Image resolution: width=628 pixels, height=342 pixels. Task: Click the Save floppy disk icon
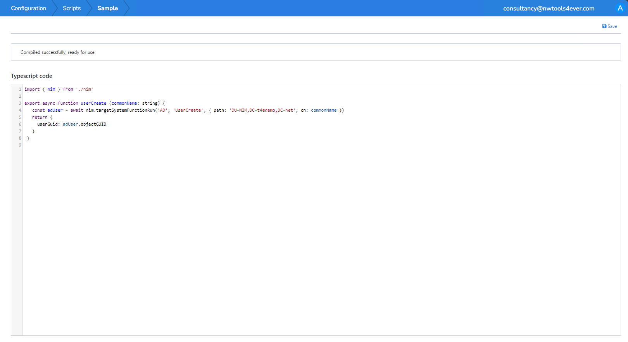(604, 26)
